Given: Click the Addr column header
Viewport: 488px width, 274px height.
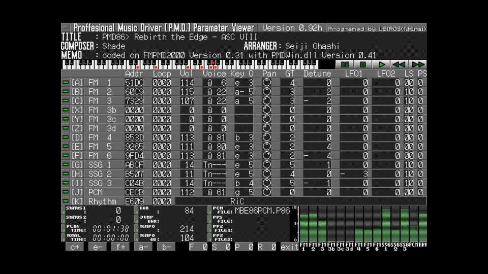Looking at the screenshot, I should (134, 74).
